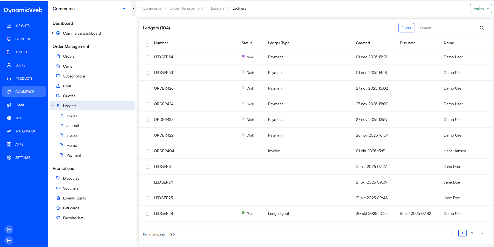Screen dimensions: 494x247
Task: Click the purple New status dot
Action: click(243, 56)
